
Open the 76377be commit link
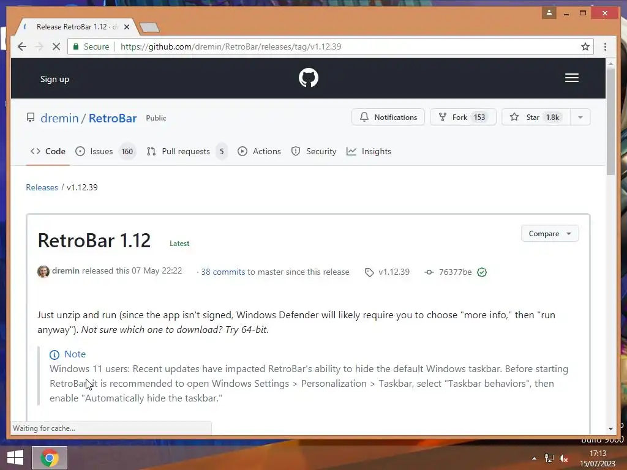455,272
